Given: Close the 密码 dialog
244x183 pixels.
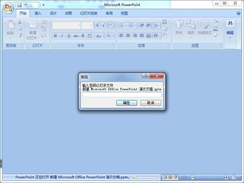Looking at the screenshot, I should click(157, 76).
